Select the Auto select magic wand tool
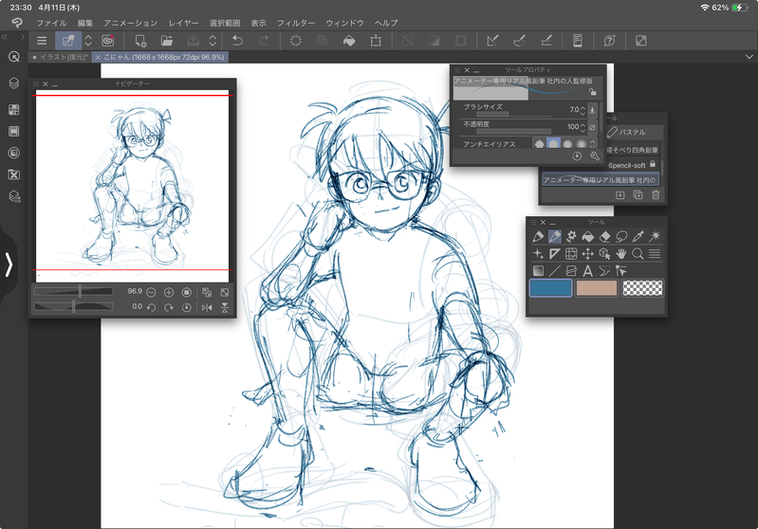The image size is (758, 529). click(x=655, y=236)
